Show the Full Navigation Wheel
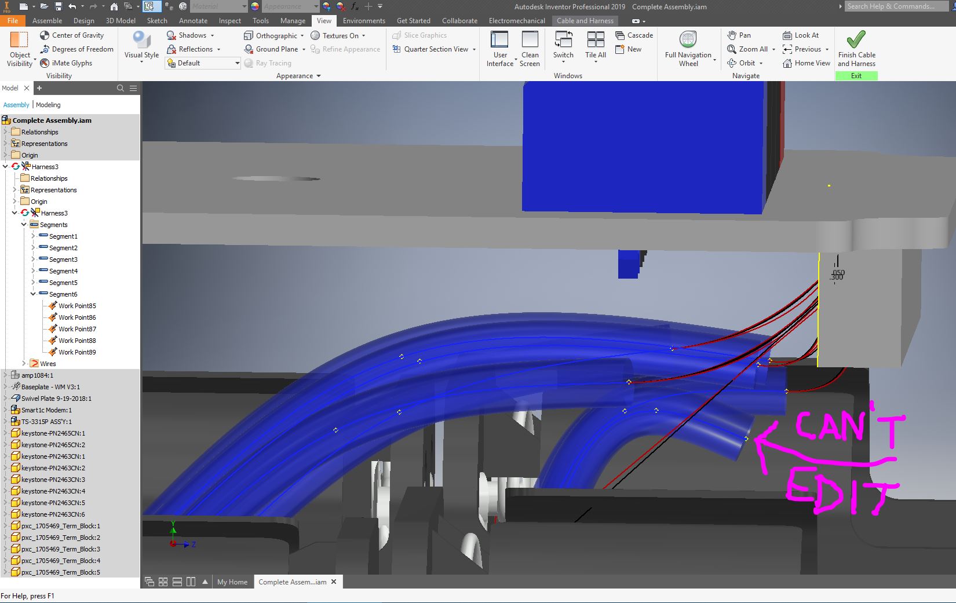 (688, 49)
